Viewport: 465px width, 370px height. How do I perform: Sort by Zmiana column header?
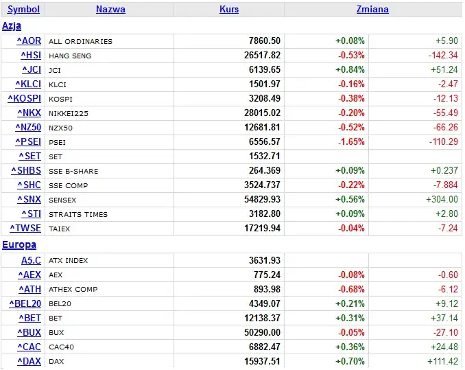pyautogui.click(x=372, y=9)
